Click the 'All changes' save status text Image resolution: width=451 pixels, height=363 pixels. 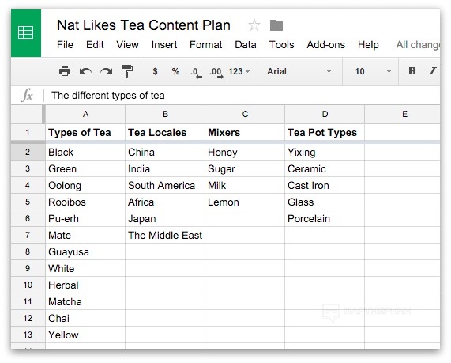point(418,45)
